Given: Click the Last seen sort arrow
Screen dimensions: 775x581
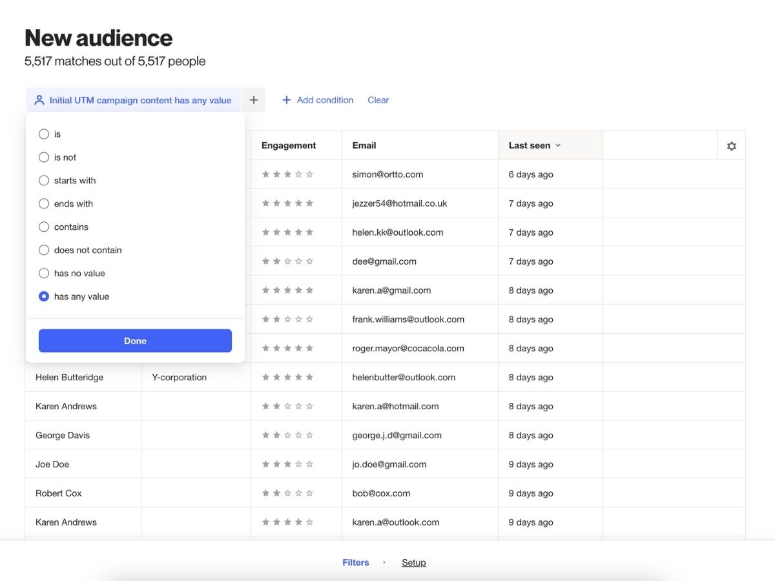Looking at the screenshot, I should point(558,146).
